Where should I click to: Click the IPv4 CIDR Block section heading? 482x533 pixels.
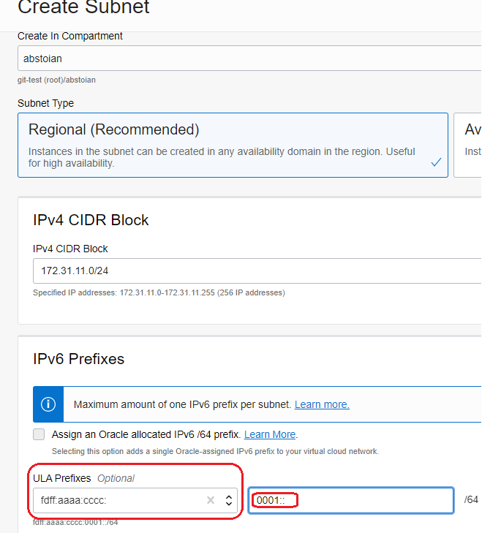(91, 220)
